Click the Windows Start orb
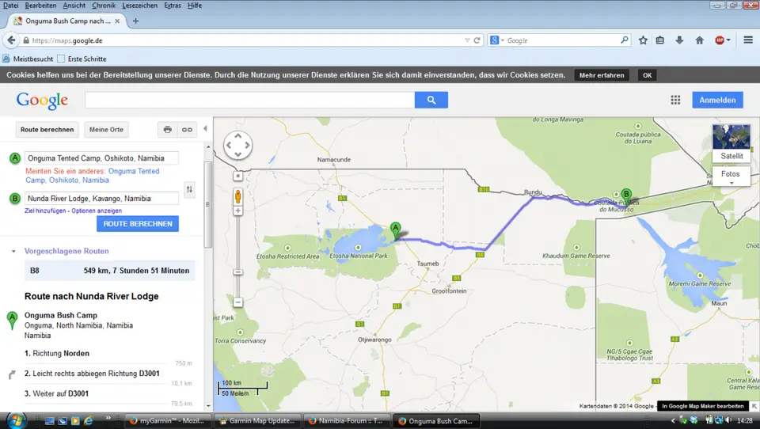 [16, 420]
